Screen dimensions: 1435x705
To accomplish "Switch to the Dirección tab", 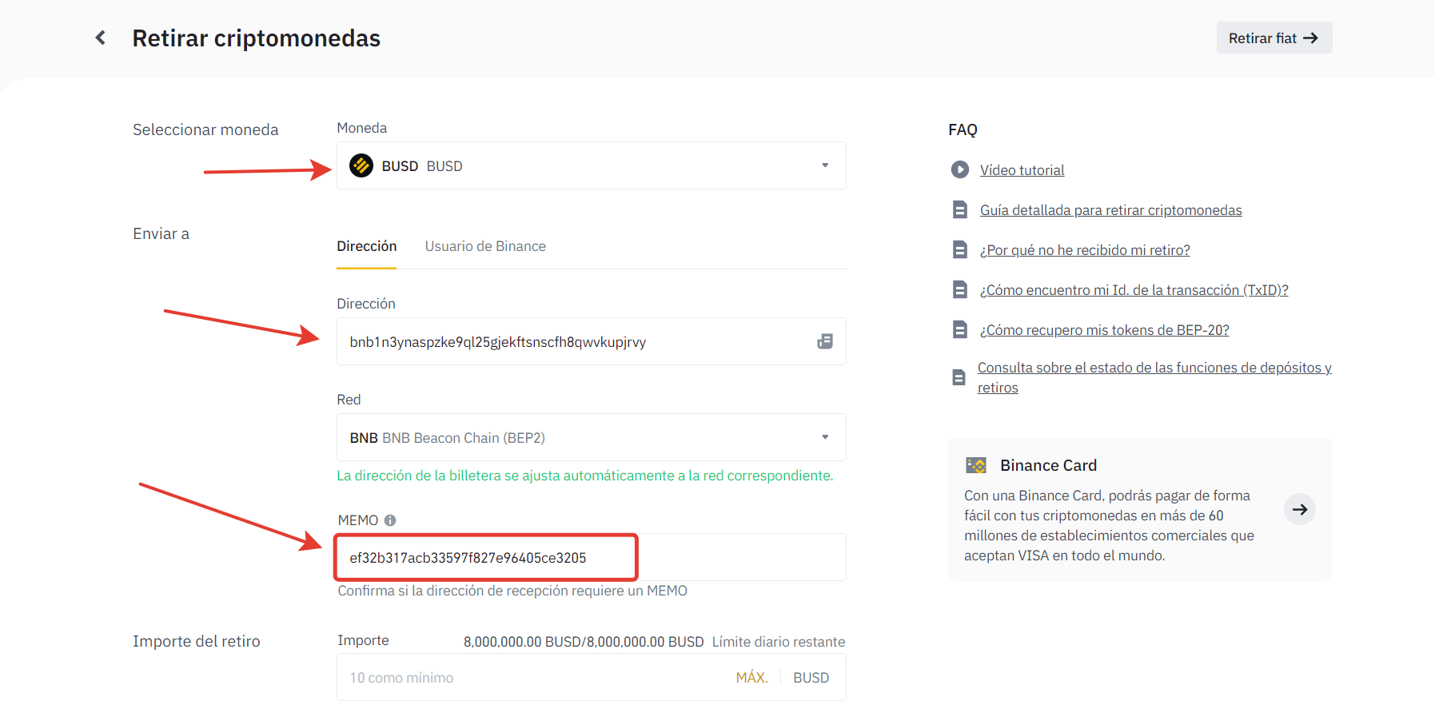I will 366,246.
